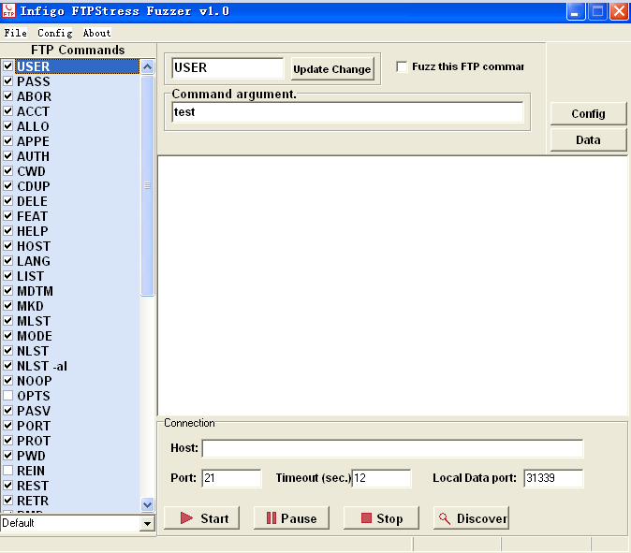Uncheck the PASV command checkbox
The width and height of the screenshot is (631, 553).
point(8,411)
